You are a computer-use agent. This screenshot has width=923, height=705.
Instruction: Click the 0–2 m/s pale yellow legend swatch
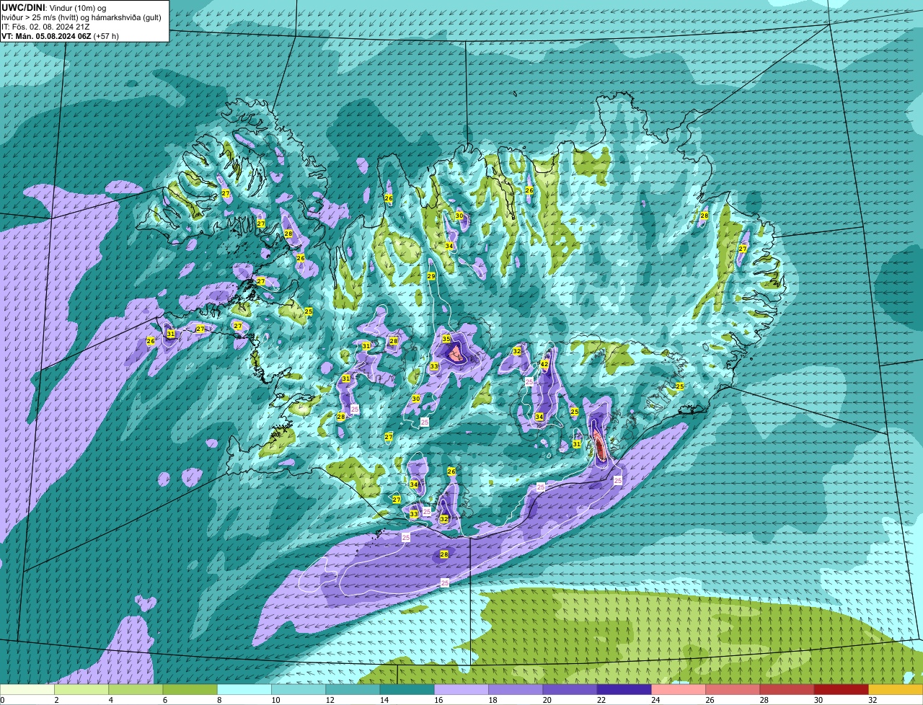27,690
